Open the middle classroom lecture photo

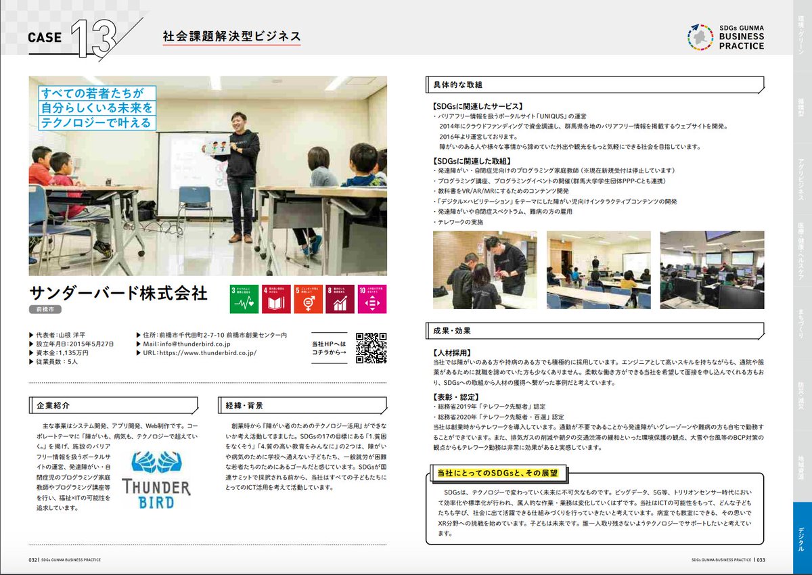click(x=598, y=270)
